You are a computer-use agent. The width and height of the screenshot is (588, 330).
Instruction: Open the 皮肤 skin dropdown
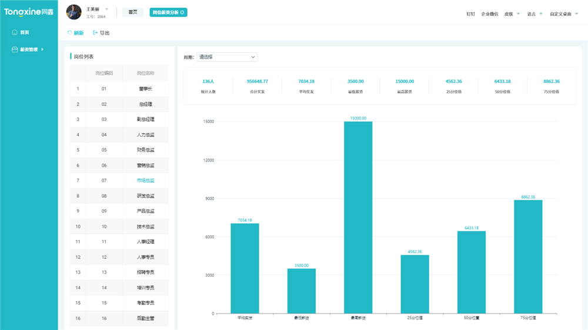512,14
